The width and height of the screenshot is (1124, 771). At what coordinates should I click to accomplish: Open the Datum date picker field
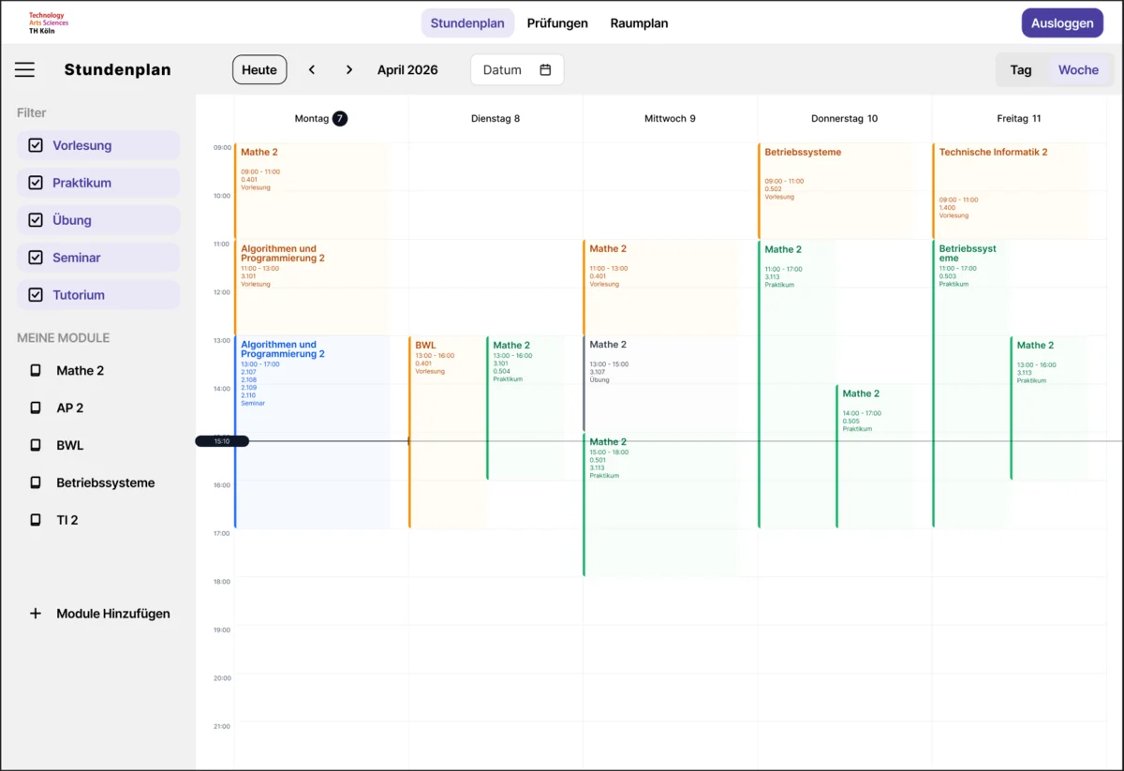506,70
